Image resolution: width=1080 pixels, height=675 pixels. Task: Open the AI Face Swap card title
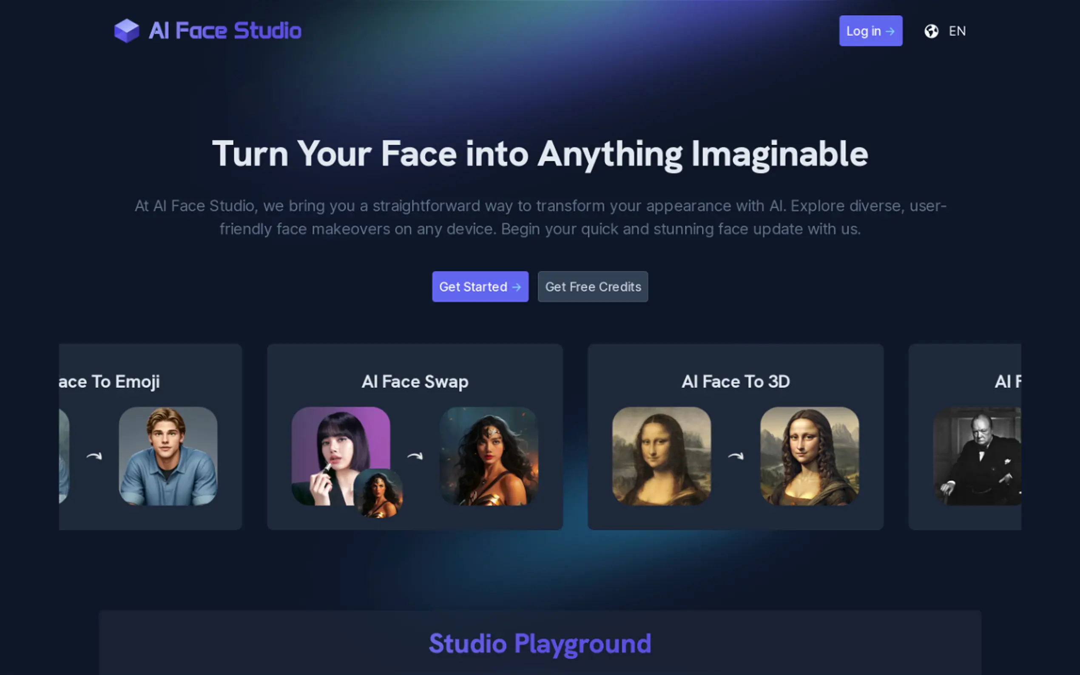point(415,382)
